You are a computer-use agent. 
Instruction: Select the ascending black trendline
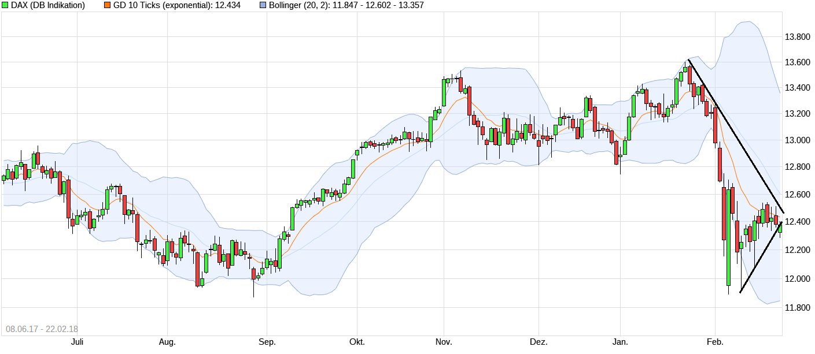(761, 258)
